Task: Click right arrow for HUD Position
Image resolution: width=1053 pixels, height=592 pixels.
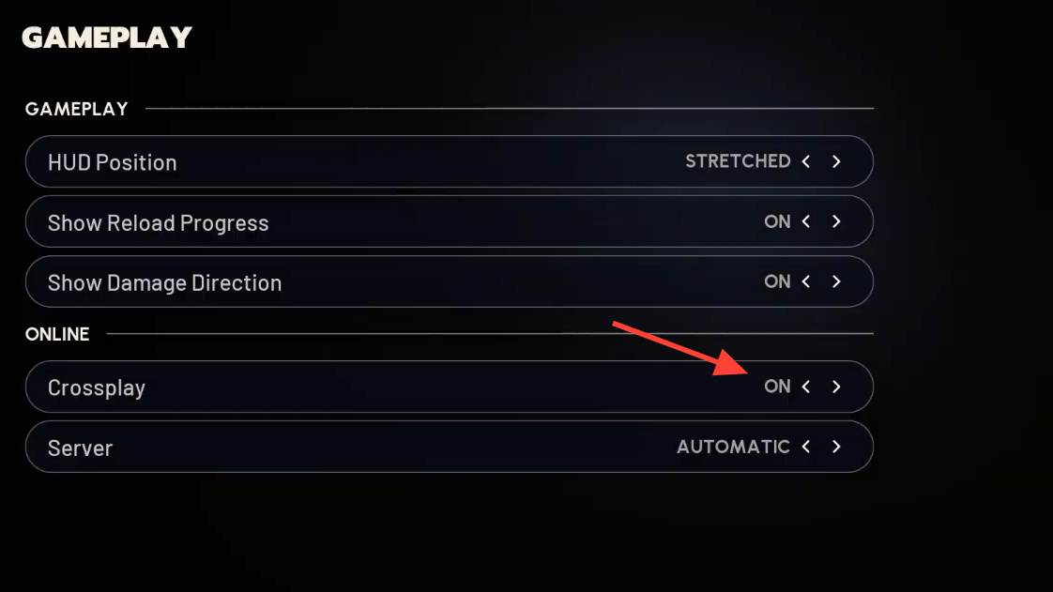Action: 836,161
